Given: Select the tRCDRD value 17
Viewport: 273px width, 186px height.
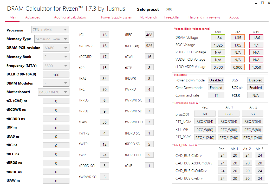Looking at the screenshot, I should click(x=105, y=57).
